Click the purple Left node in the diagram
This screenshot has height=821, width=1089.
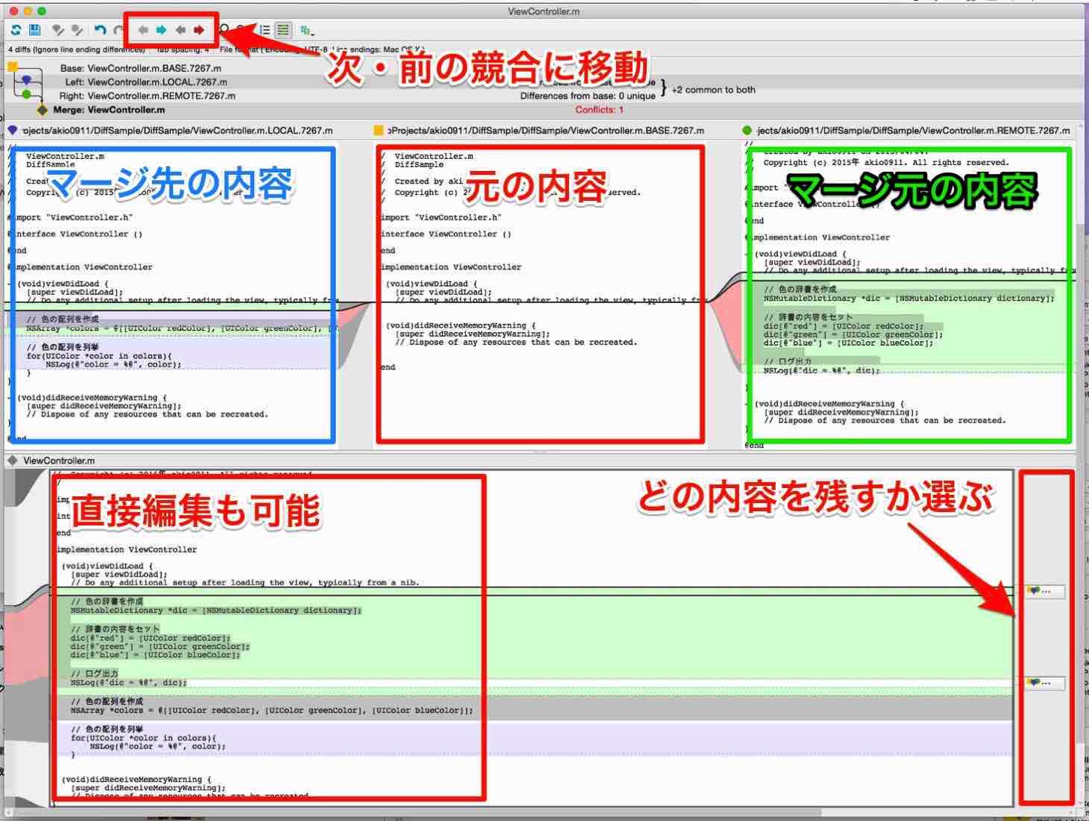pyautogui.click(x=27, y=79)
